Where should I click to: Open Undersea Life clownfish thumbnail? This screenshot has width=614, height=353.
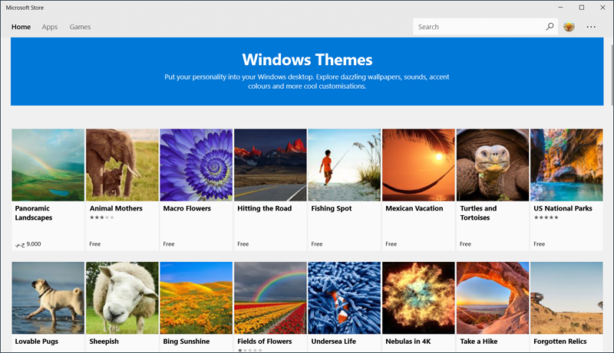coord(344,298)
